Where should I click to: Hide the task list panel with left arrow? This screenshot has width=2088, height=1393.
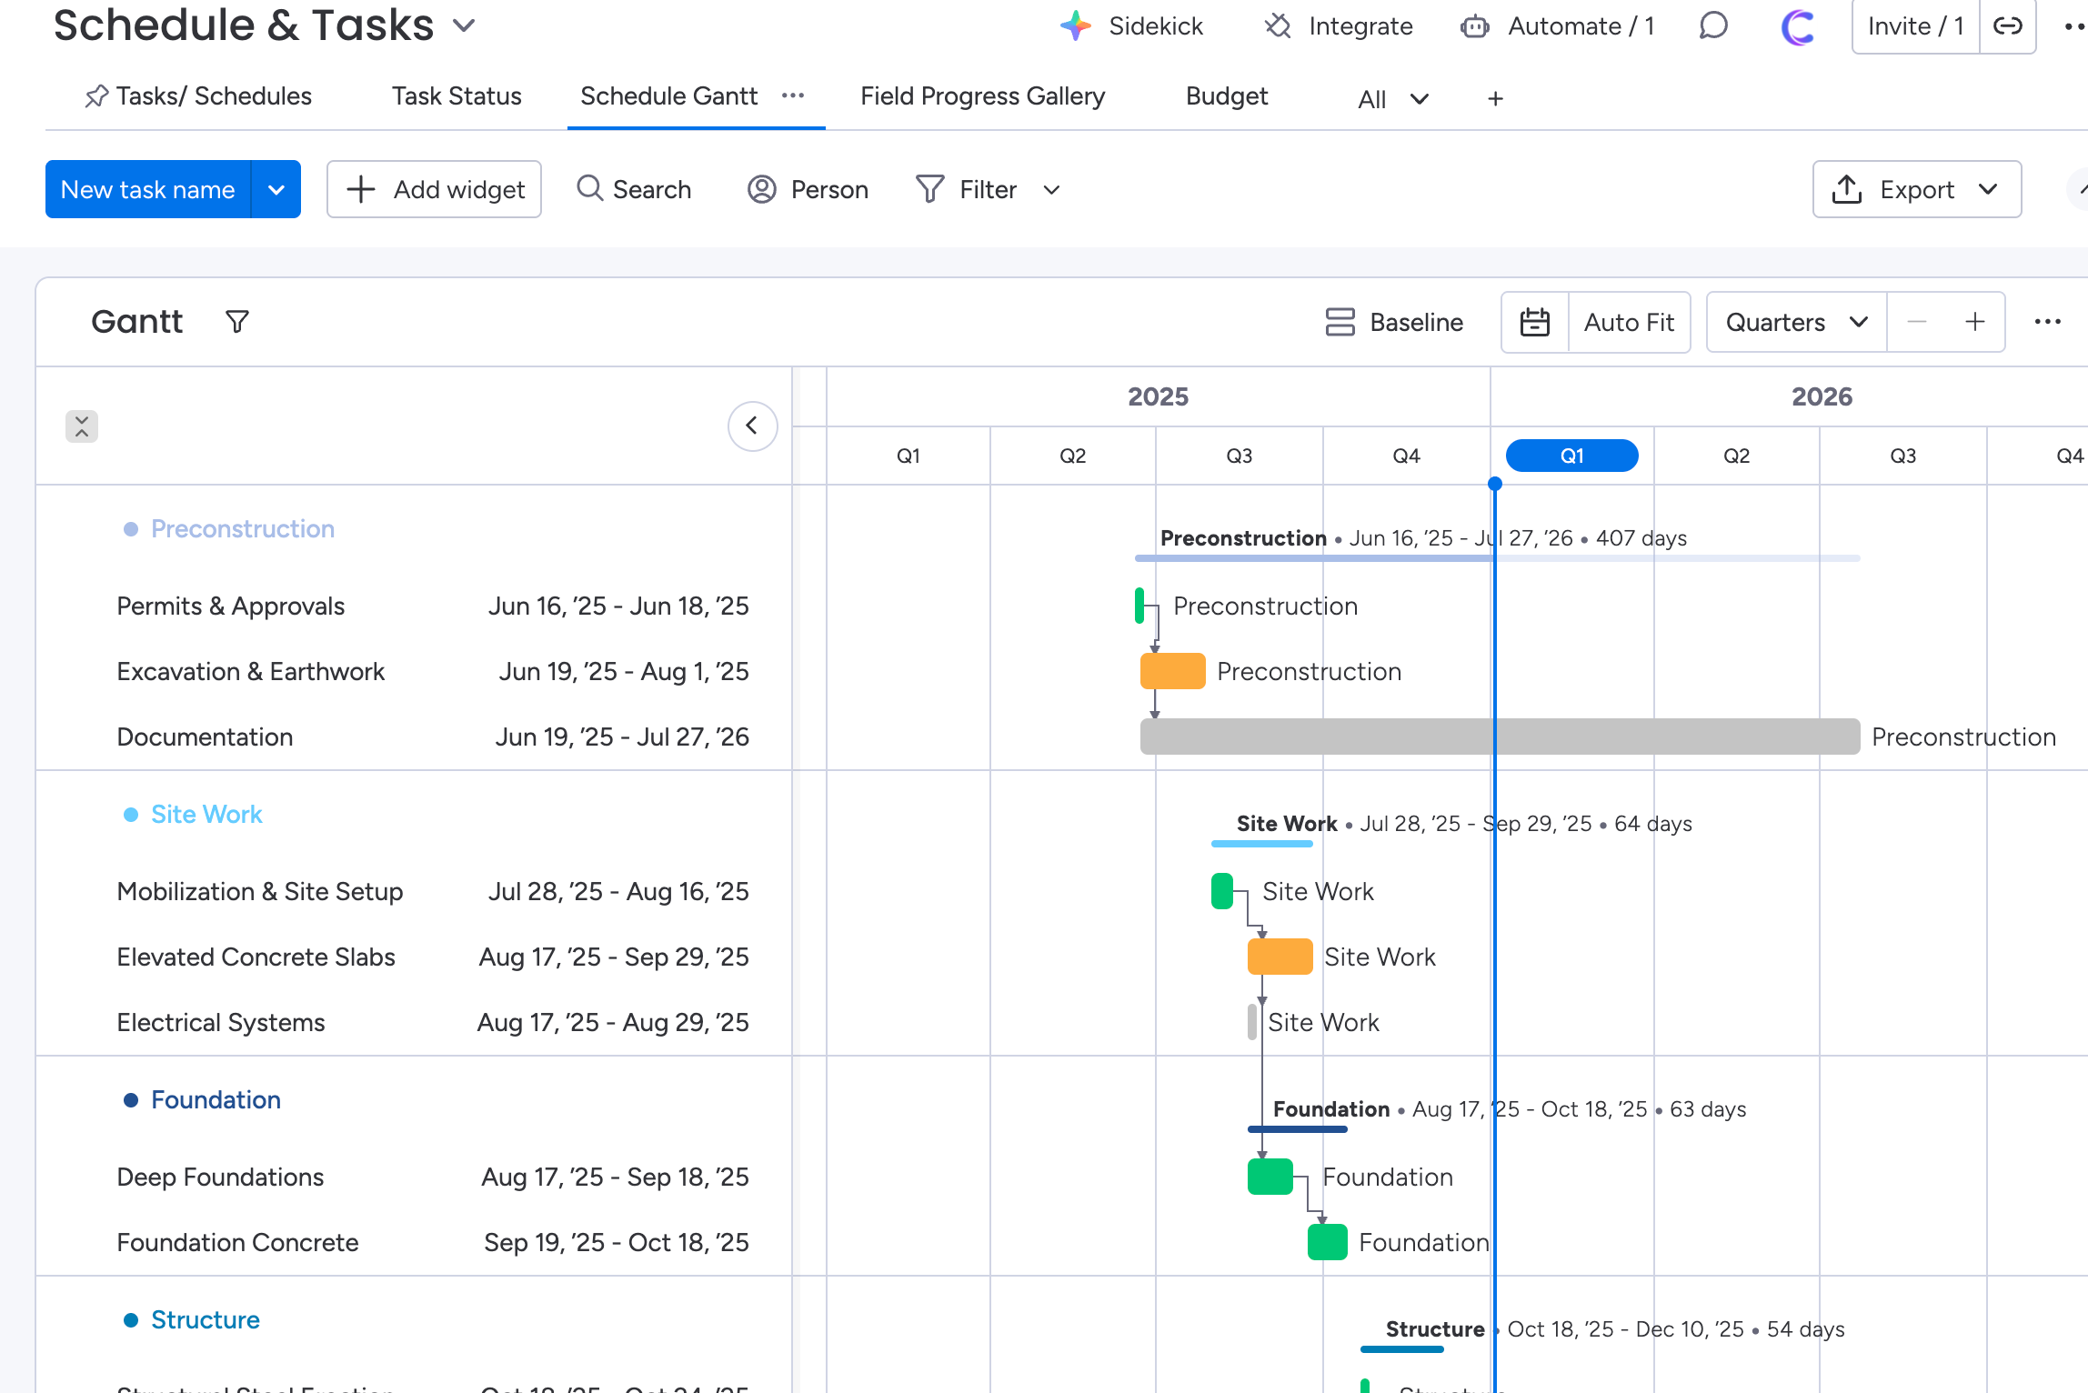[x=752, y=426]
